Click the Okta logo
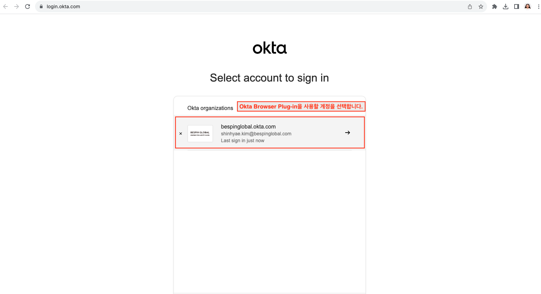Screen dimensions: 541x294 (270, 48)
